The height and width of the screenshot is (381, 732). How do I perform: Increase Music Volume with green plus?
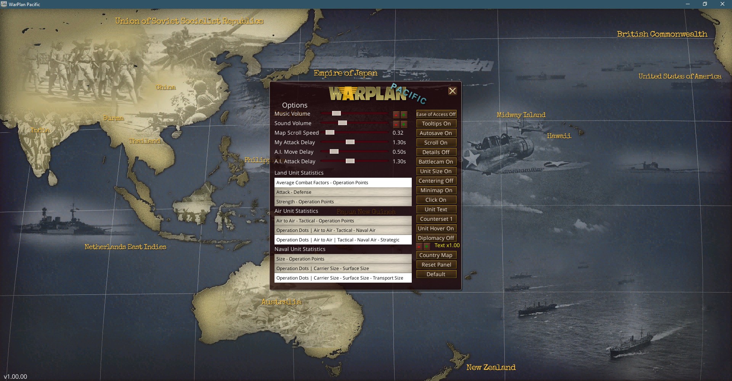[x=404, y=114]
